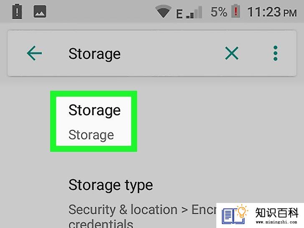The image size is (304, 228).
Task: Tap the cellular signal bars icon
Action: click(x=194, y=13)
